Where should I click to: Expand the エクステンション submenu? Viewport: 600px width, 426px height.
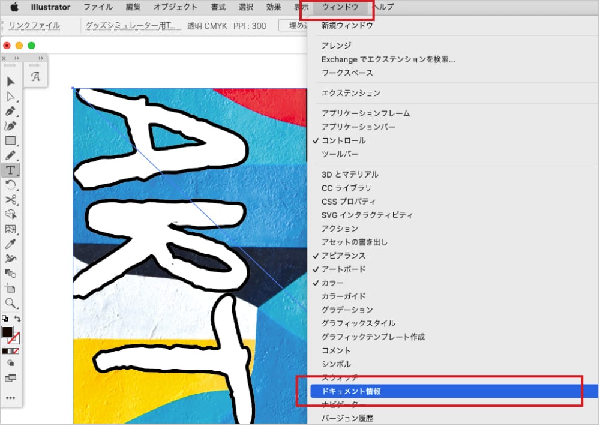350,93
